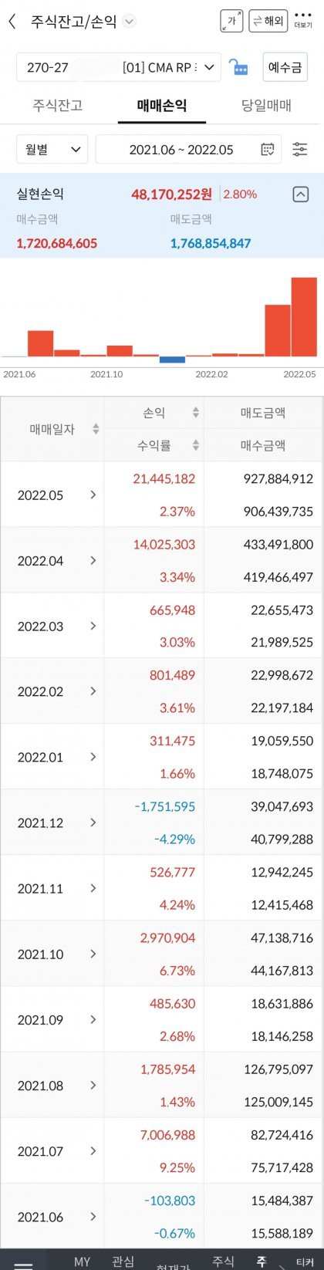Open 2022.05 monthly detail row

tap(162, 495)
